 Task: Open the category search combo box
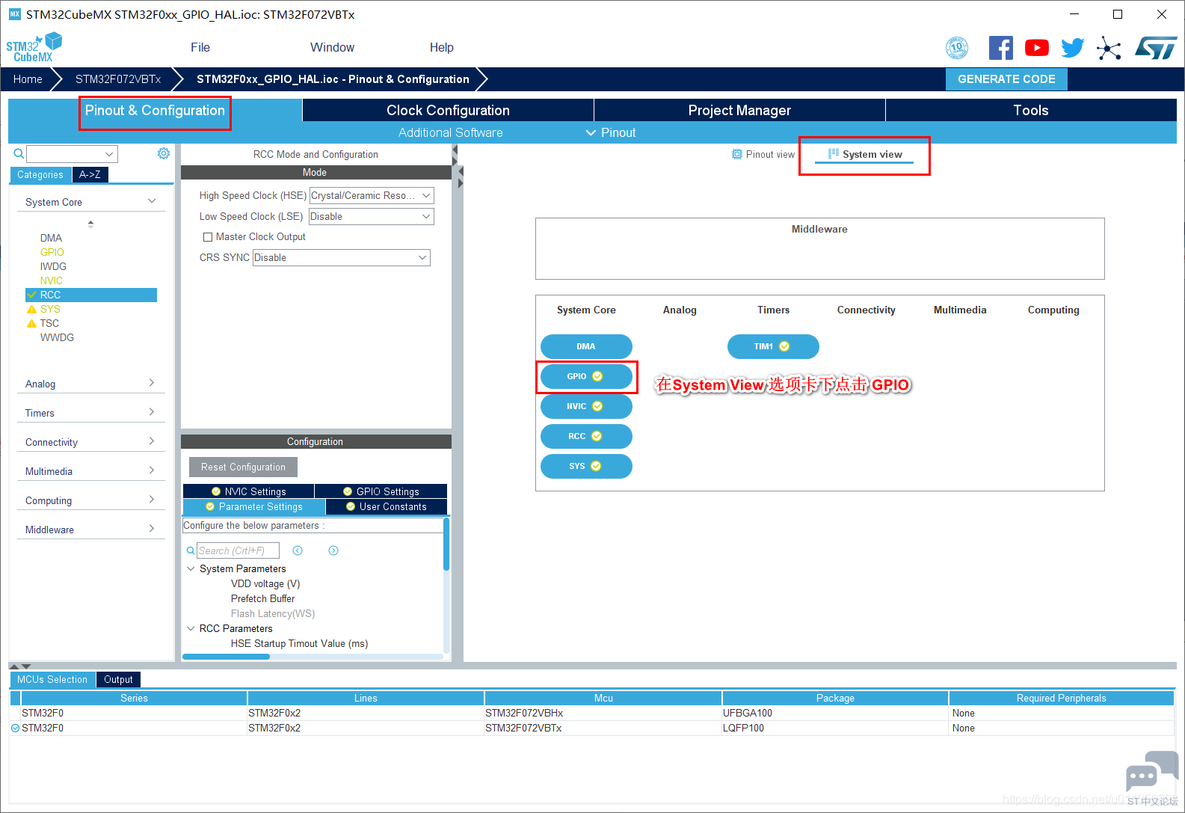click(72, 154)
